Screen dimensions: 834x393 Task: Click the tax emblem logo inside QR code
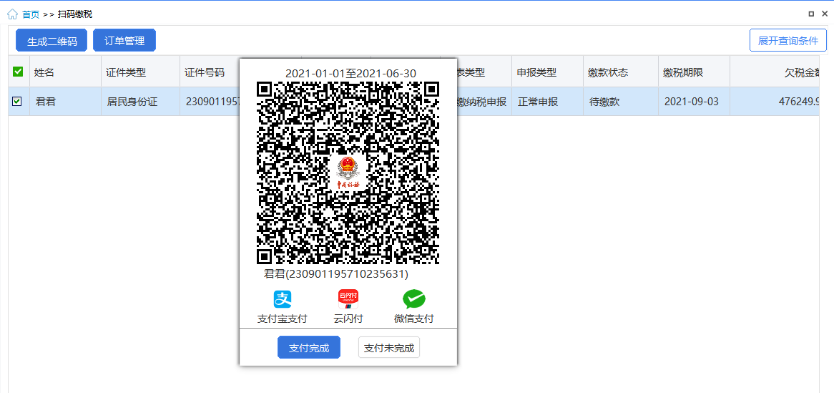348,172
